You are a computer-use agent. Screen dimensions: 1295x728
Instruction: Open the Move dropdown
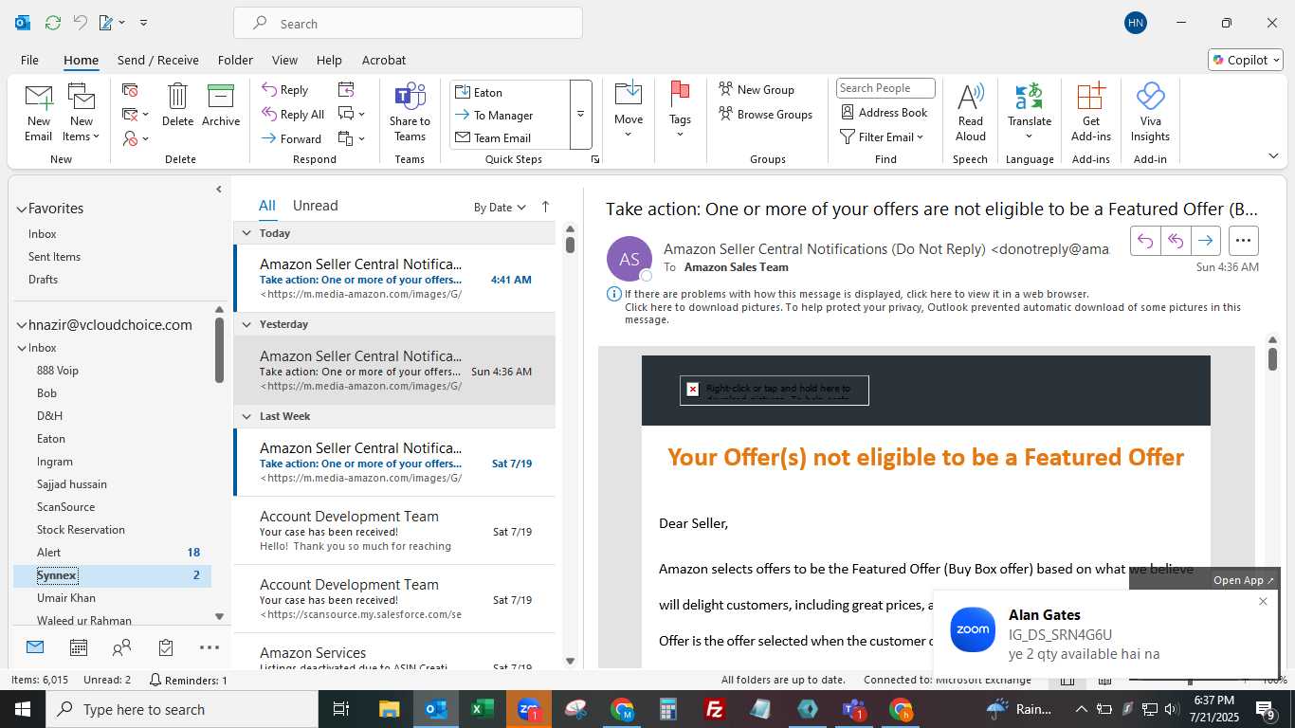[629, 111]
